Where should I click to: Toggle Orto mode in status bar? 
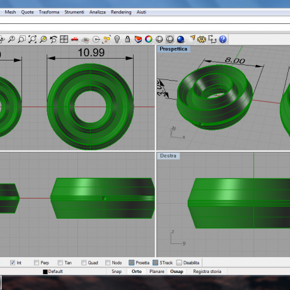click(137, 271)
